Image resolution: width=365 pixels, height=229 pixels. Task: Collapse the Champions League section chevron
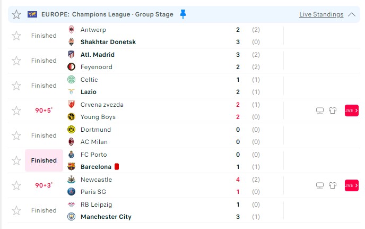(352, 14)
